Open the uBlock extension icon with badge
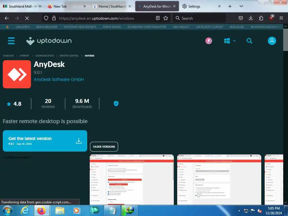 coord(271,18)
